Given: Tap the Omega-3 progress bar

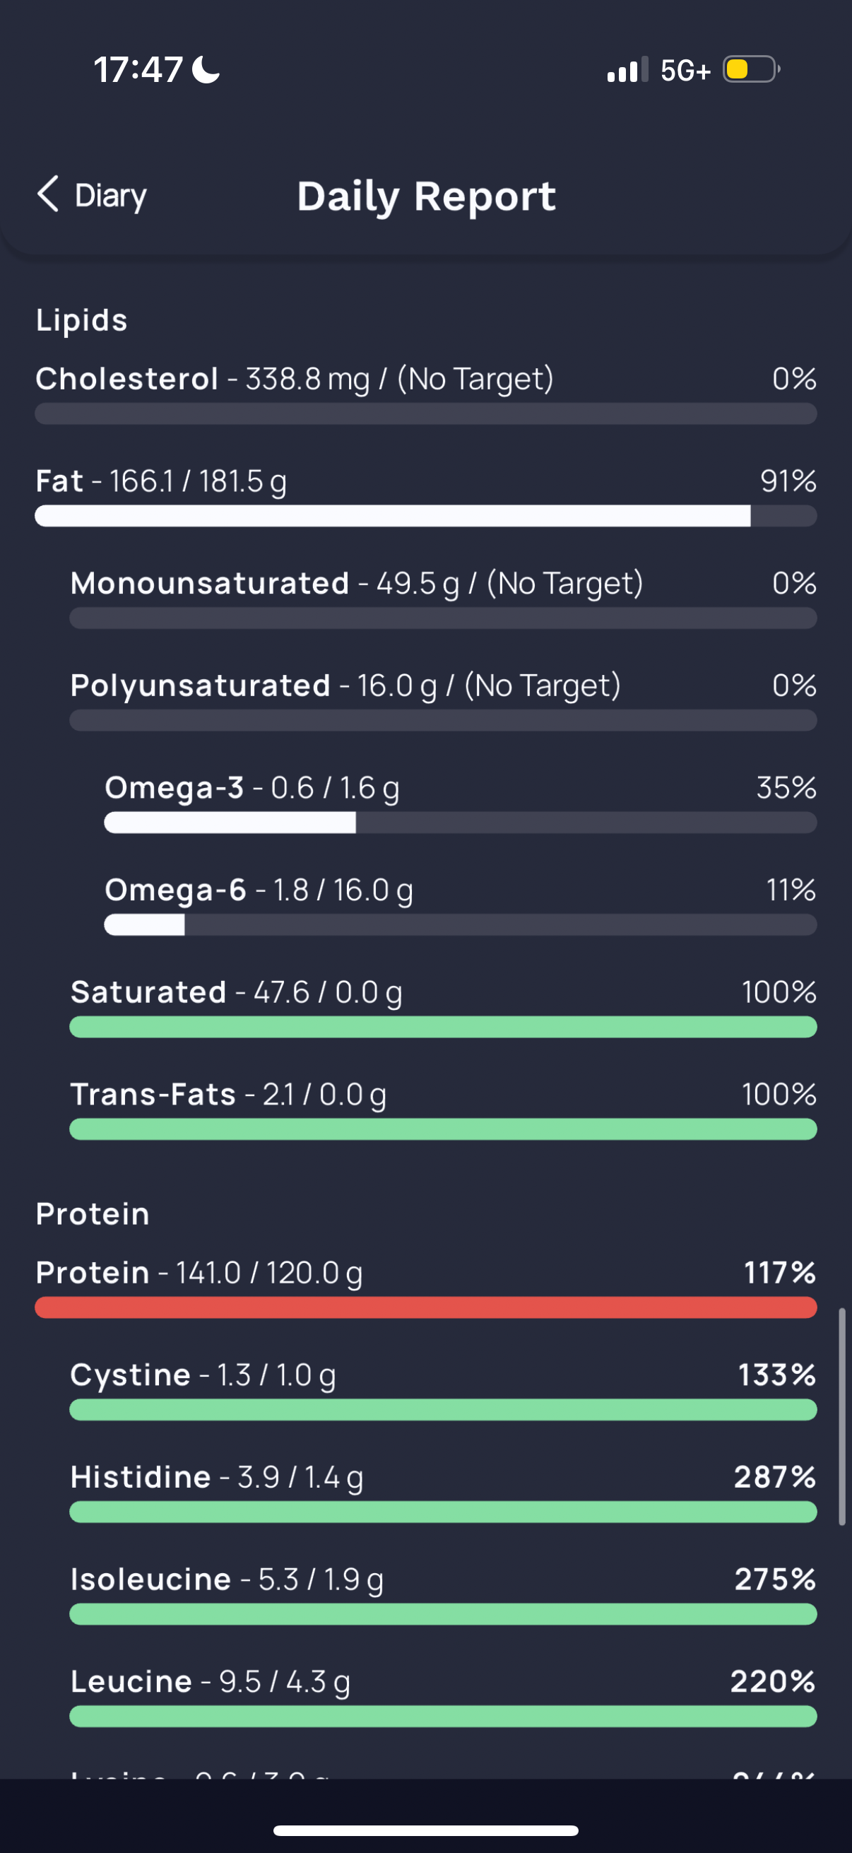Looking at the screenshot, I should pos(460,822).
